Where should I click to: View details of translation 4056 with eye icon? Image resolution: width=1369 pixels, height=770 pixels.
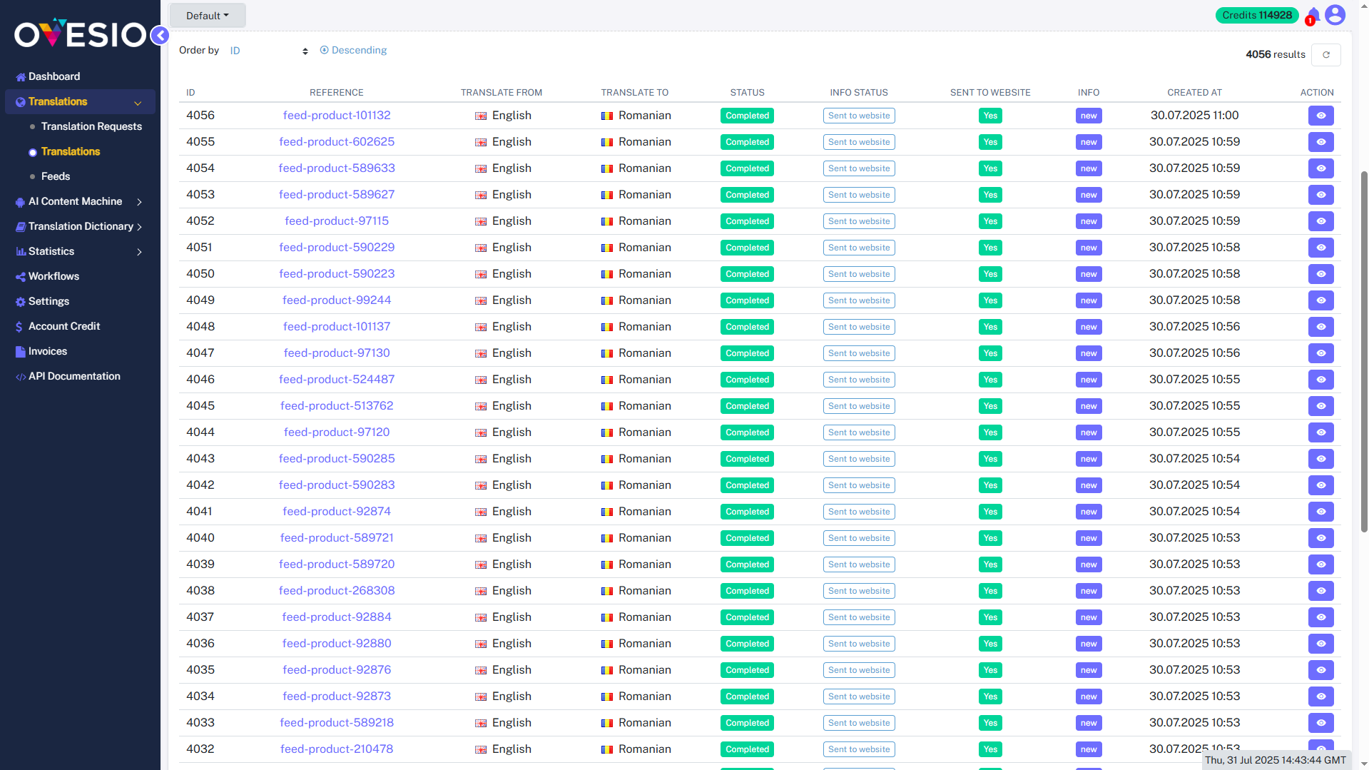tap(1320, 115)
